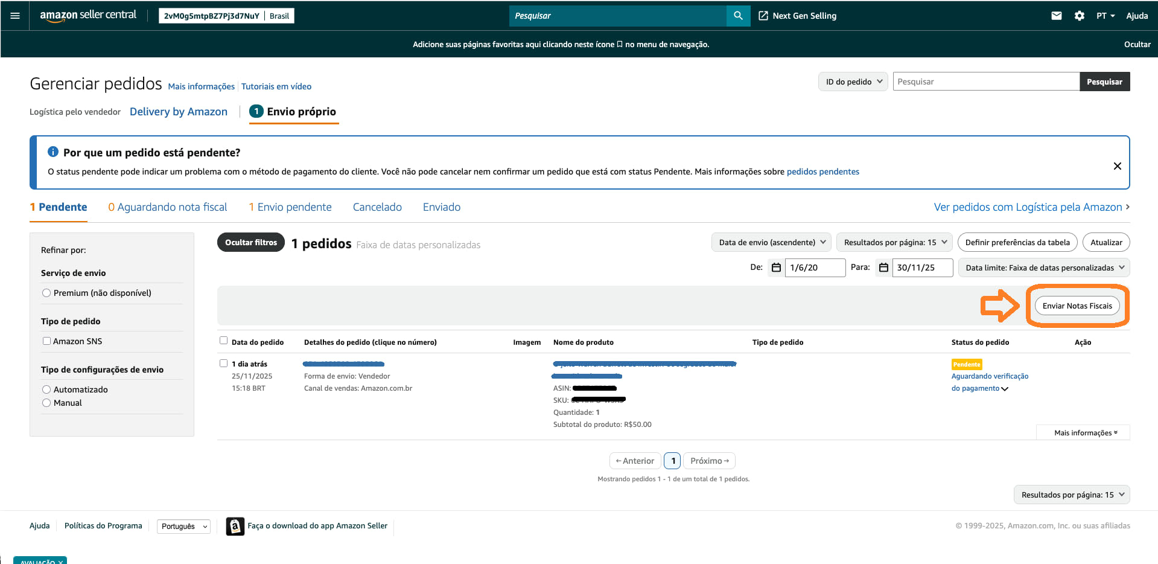1158x564 pixels.
Task: Switch to the Cancelado tab
Action: point(377,207)
